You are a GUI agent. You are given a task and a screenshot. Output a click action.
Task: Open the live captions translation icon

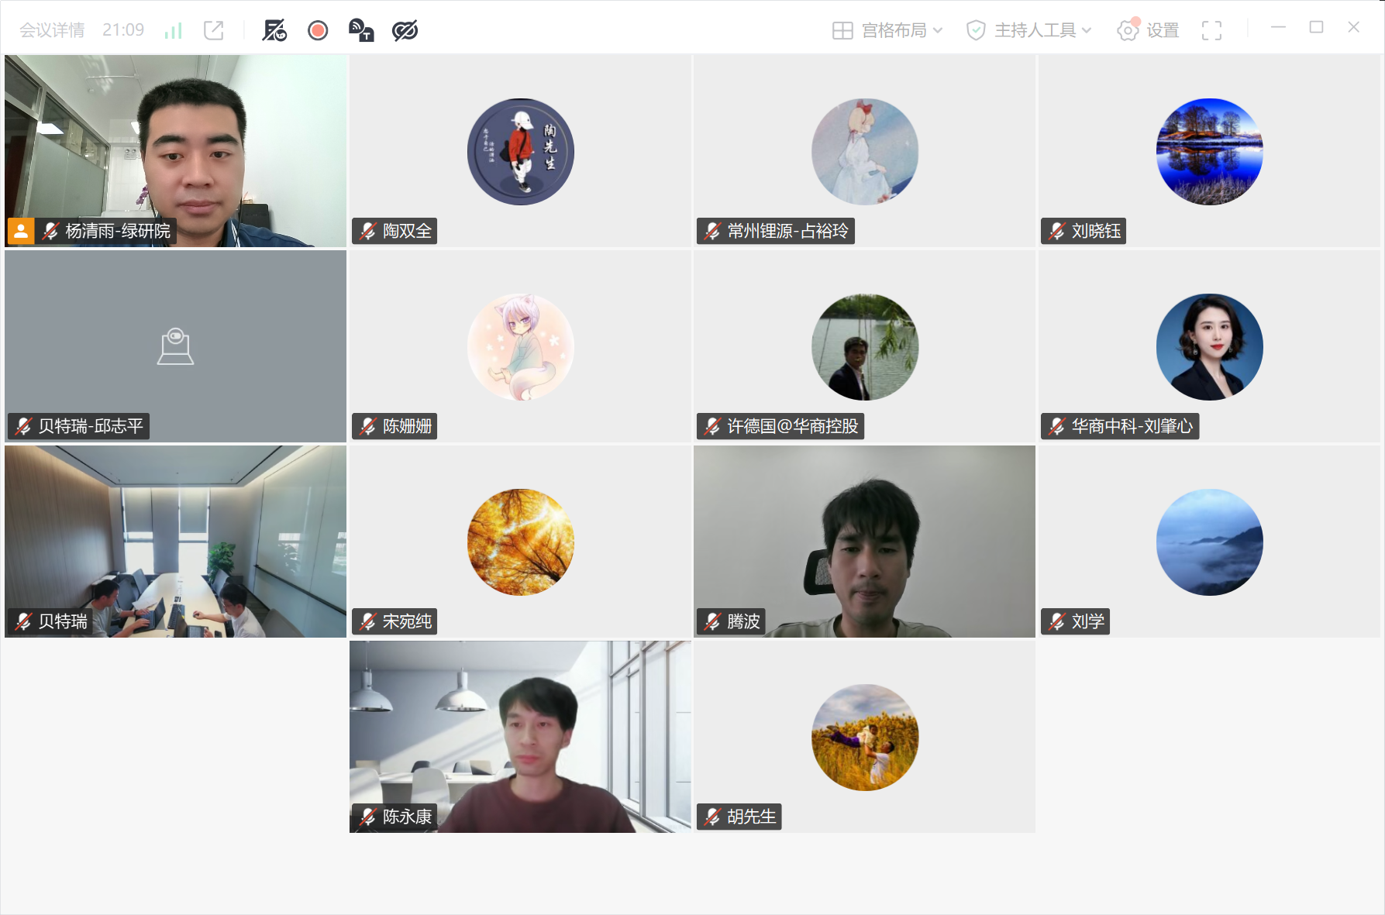pyautogui.click(x=361, y=30)
